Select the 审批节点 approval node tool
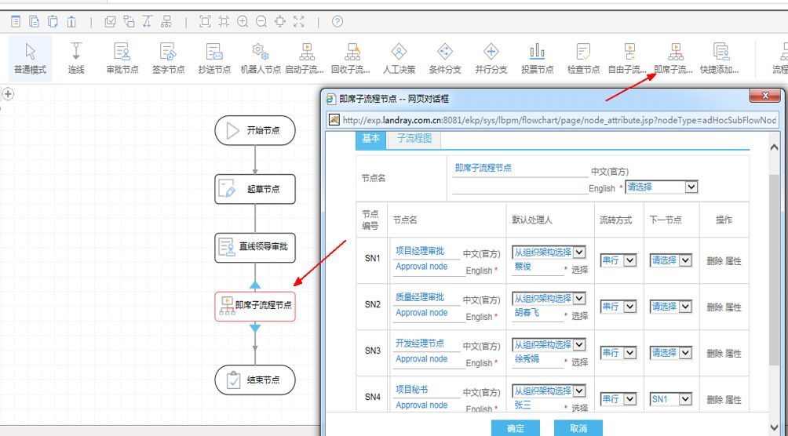788x436 pixels. click(x=122, y=59)
